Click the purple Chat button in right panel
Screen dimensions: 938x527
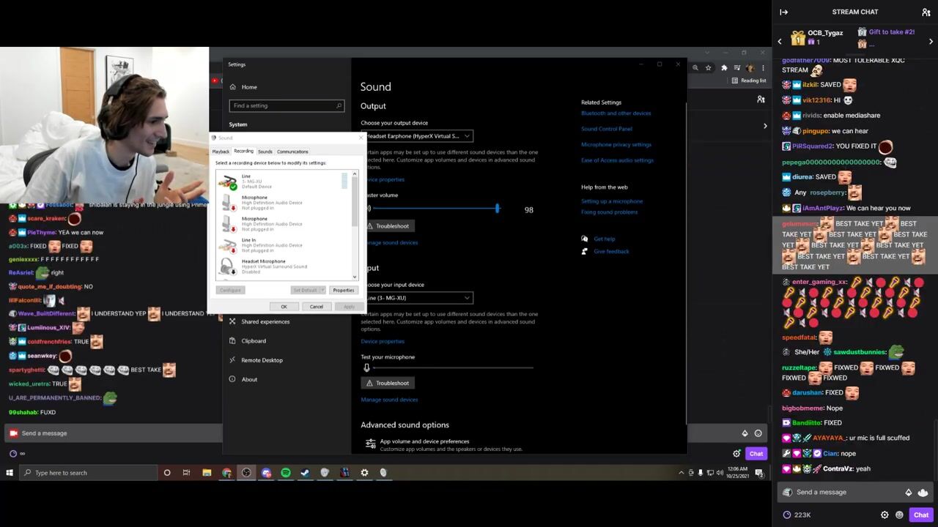921,515
